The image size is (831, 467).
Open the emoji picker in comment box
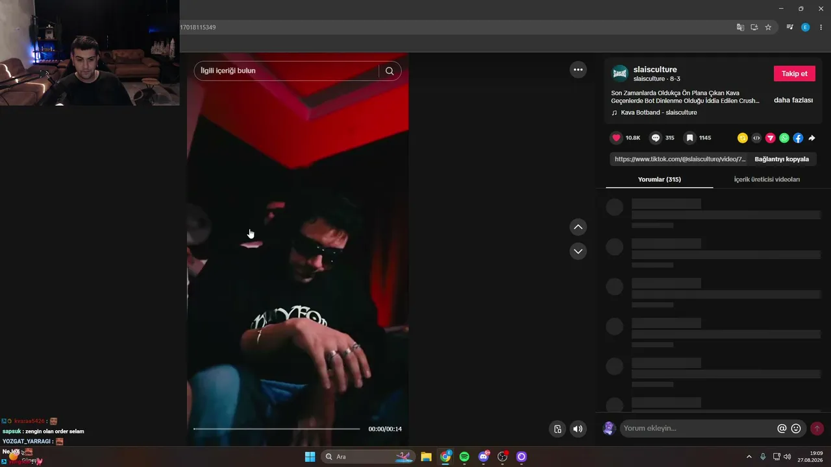[796, 429]
